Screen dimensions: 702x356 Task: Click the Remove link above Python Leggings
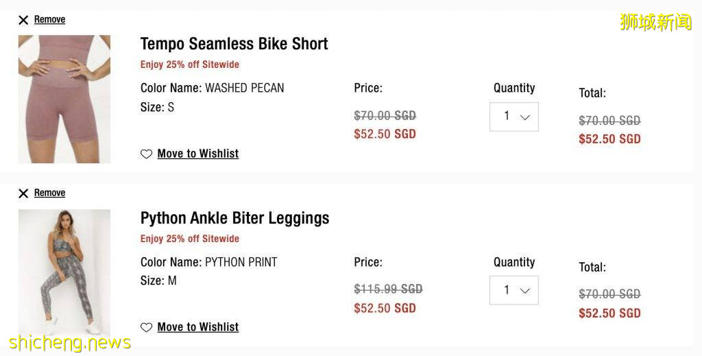pos(49,193)
